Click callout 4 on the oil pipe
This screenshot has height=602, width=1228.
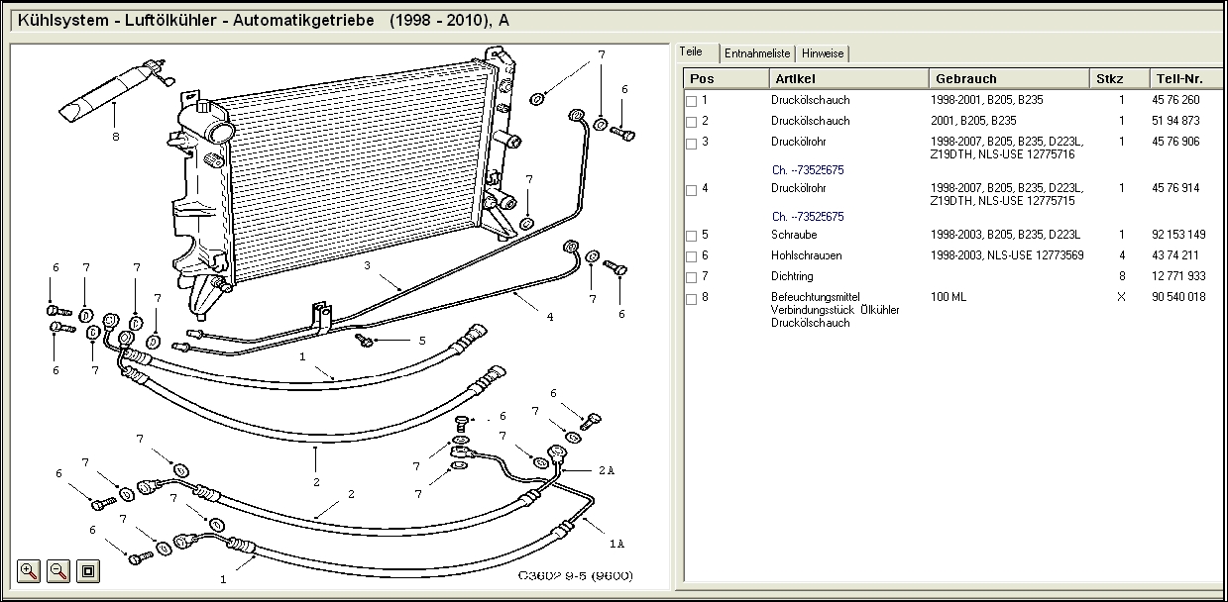point(550,317)
